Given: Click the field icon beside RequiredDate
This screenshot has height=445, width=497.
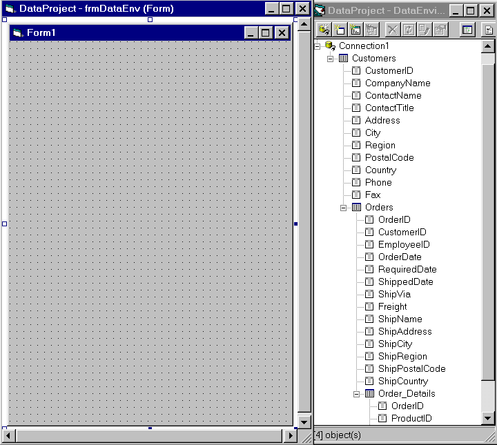Looking at the screenshot, I should [369, 269].
